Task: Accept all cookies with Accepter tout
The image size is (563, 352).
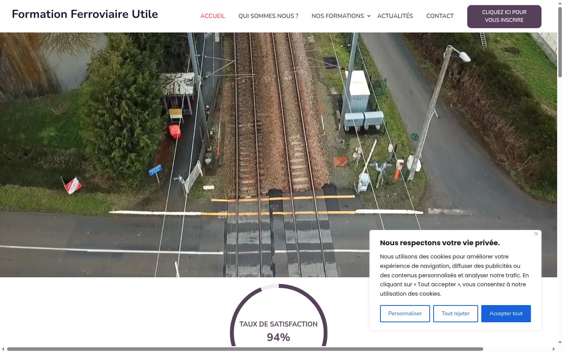Action: tap(506, 314)
